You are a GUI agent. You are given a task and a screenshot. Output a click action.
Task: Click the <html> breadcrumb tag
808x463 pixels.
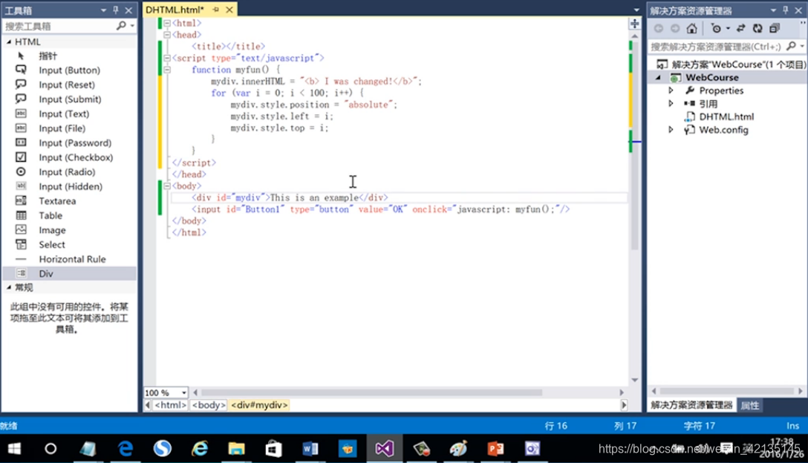click(170, 405)
